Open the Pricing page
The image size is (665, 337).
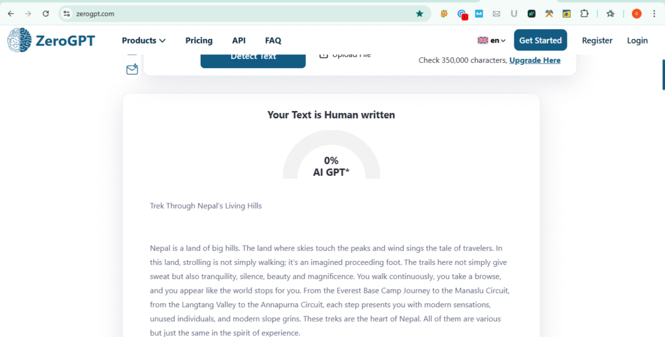coord(199,40)
